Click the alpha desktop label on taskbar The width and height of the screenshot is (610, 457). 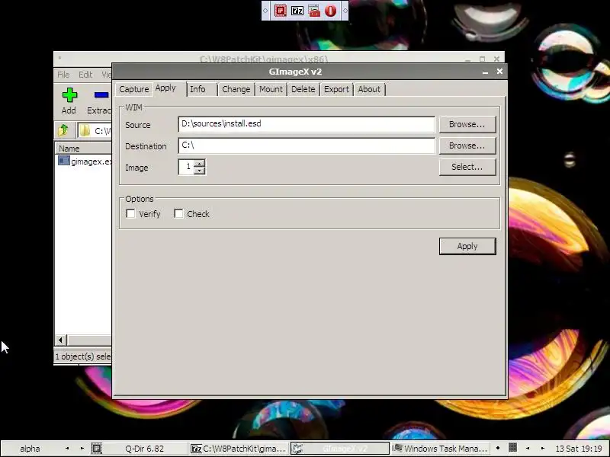click(x=30, y=449)
